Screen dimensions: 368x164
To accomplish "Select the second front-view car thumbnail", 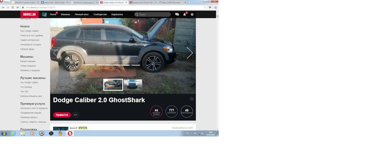I will [x=133, y=84].
